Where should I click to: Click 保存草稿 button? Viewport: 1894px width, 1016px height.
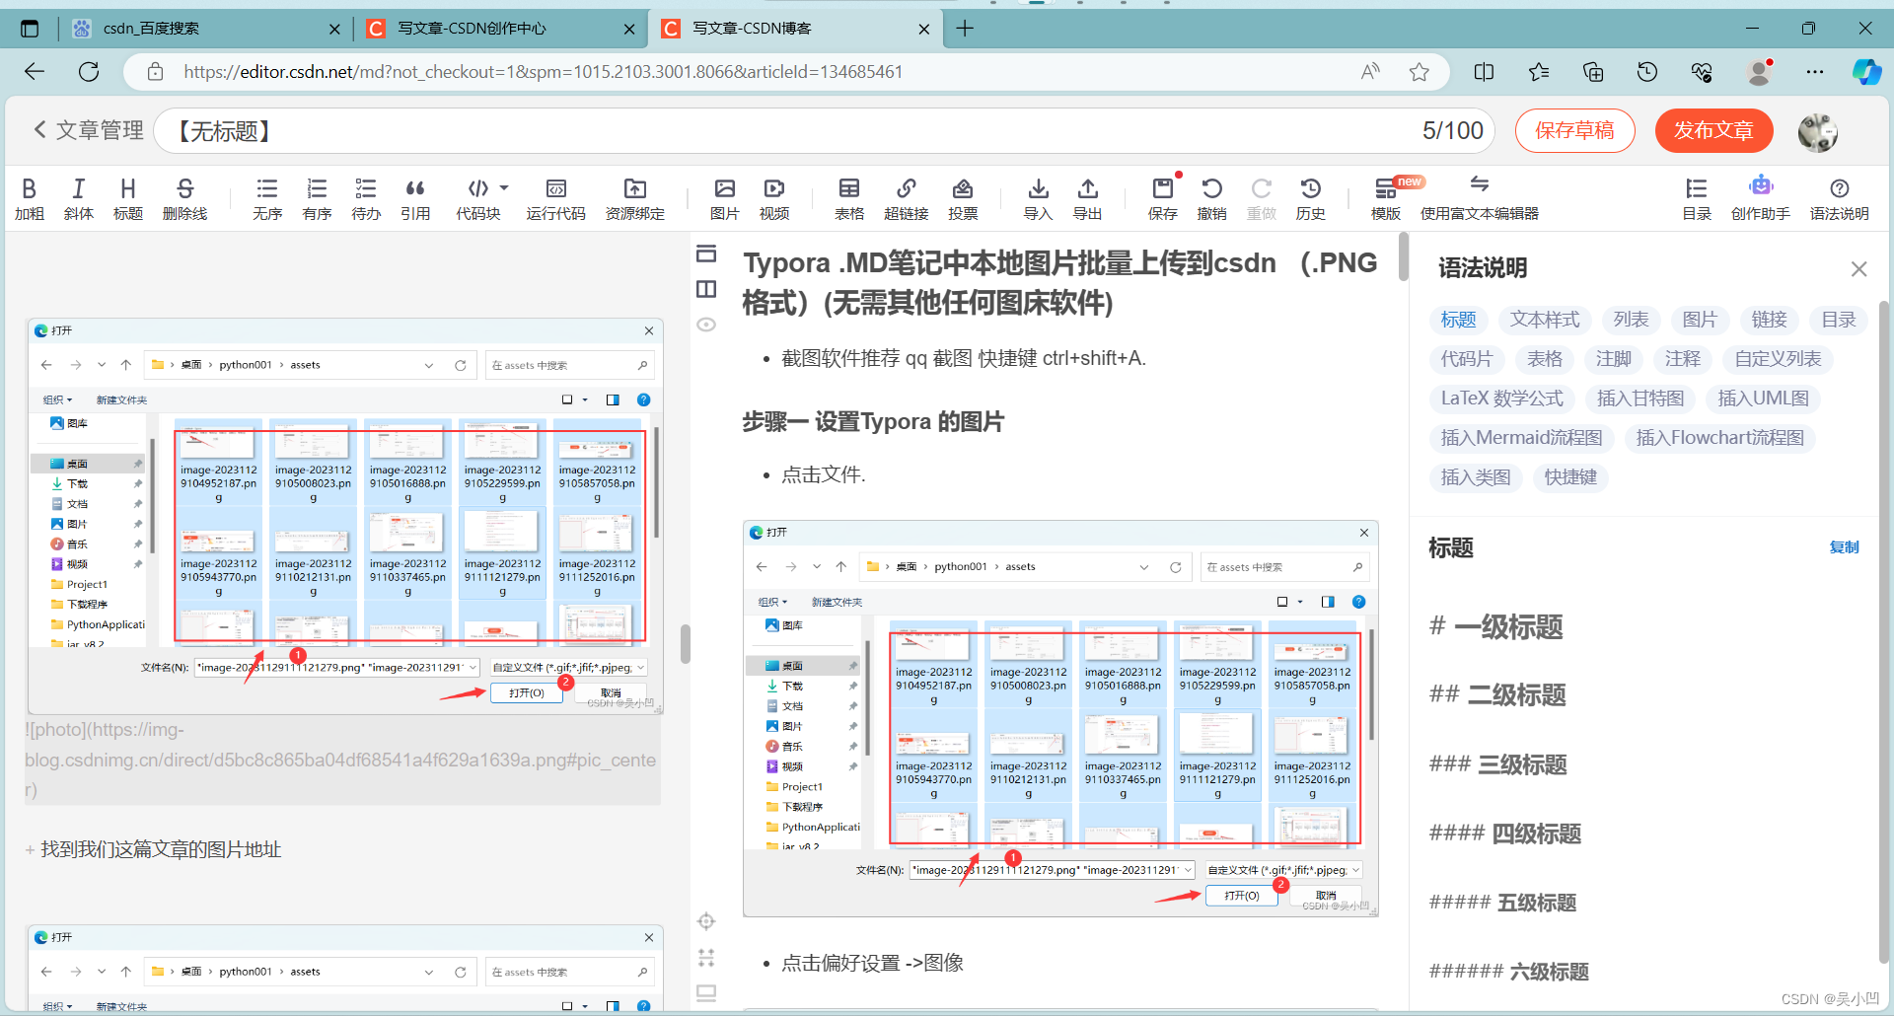[x=1575, y=130]
